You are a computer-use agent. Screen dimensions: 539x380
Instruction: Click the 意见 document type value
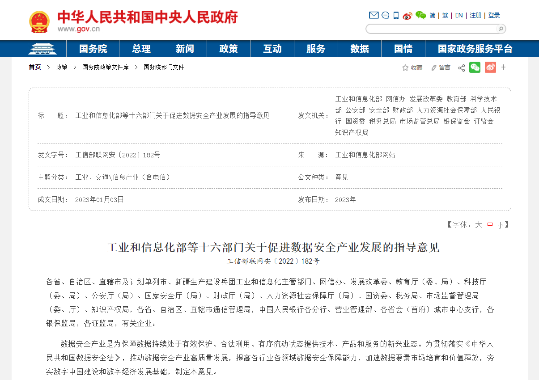click(342, 177)
